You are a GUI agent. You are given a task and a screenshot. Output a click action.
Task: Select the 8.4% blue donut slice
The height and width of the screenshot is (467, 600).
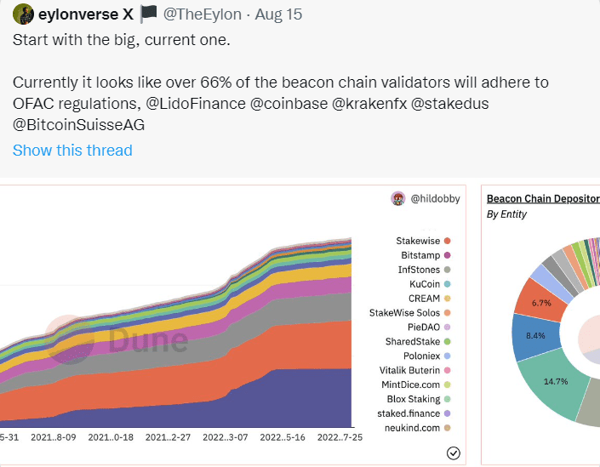[x=535, y=337]
